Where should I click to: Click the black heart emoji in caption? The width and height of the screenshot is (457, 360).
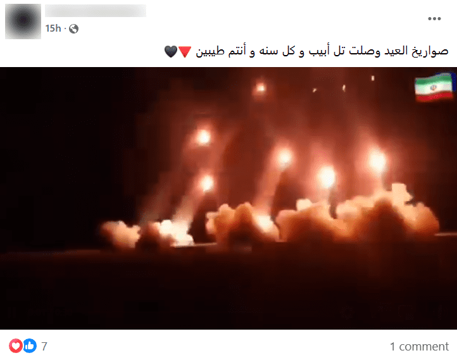171,51
